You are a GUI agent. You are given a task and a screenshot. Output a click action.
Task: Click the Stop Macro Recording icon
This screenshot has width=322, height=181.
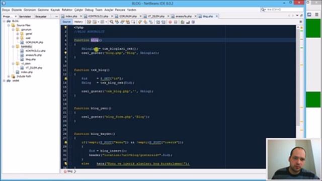pos(176,22)
